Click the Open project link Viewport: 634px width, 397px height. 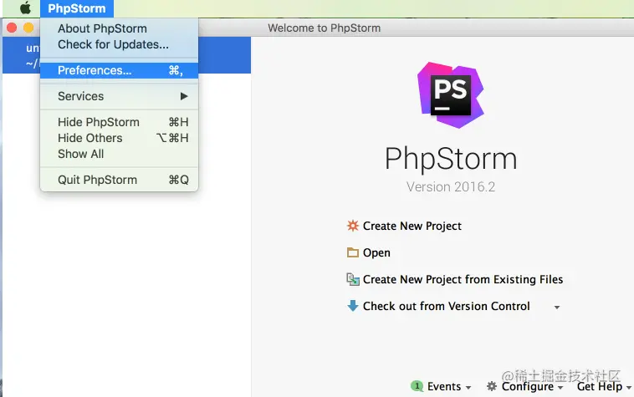click(376, 252)
